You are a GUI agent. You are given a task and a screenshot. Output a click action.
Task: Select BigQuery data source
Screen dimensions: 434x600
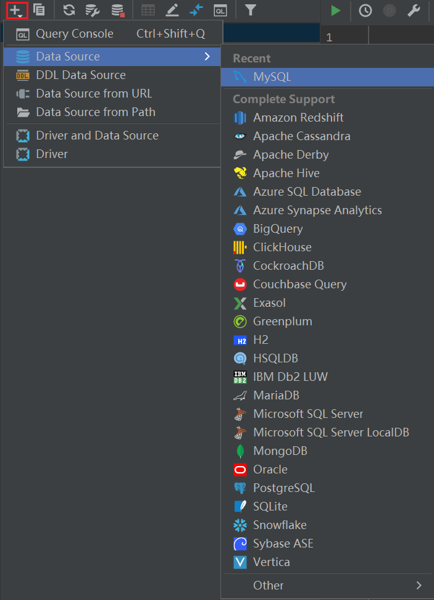327,229
